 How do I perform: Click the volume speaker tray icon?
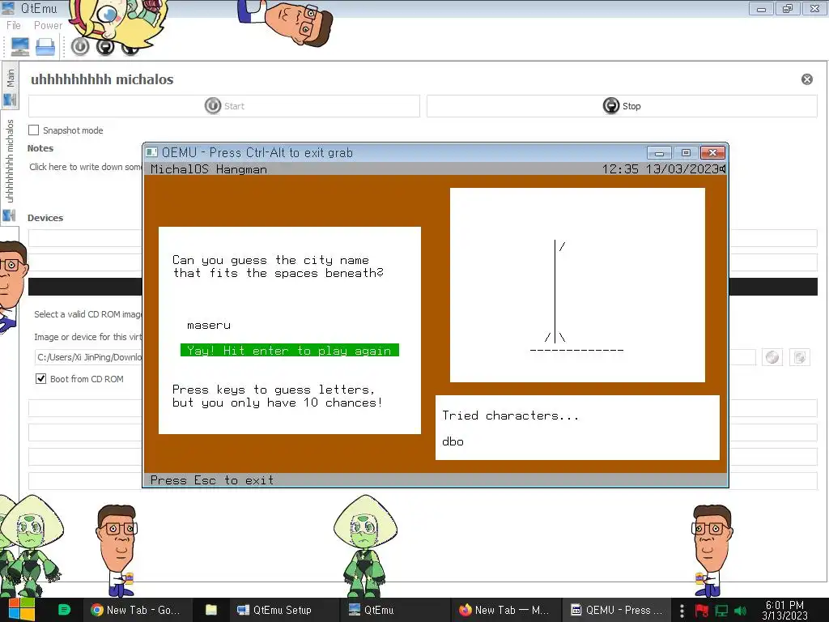click(740, 611)
